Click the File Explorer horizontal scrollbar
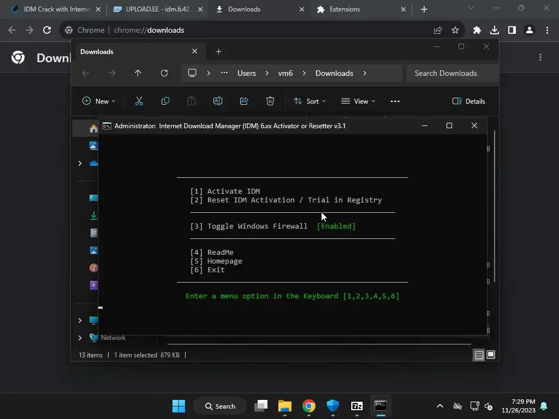The width and height of the screenshot is (559, 419). tap(319, 344)
